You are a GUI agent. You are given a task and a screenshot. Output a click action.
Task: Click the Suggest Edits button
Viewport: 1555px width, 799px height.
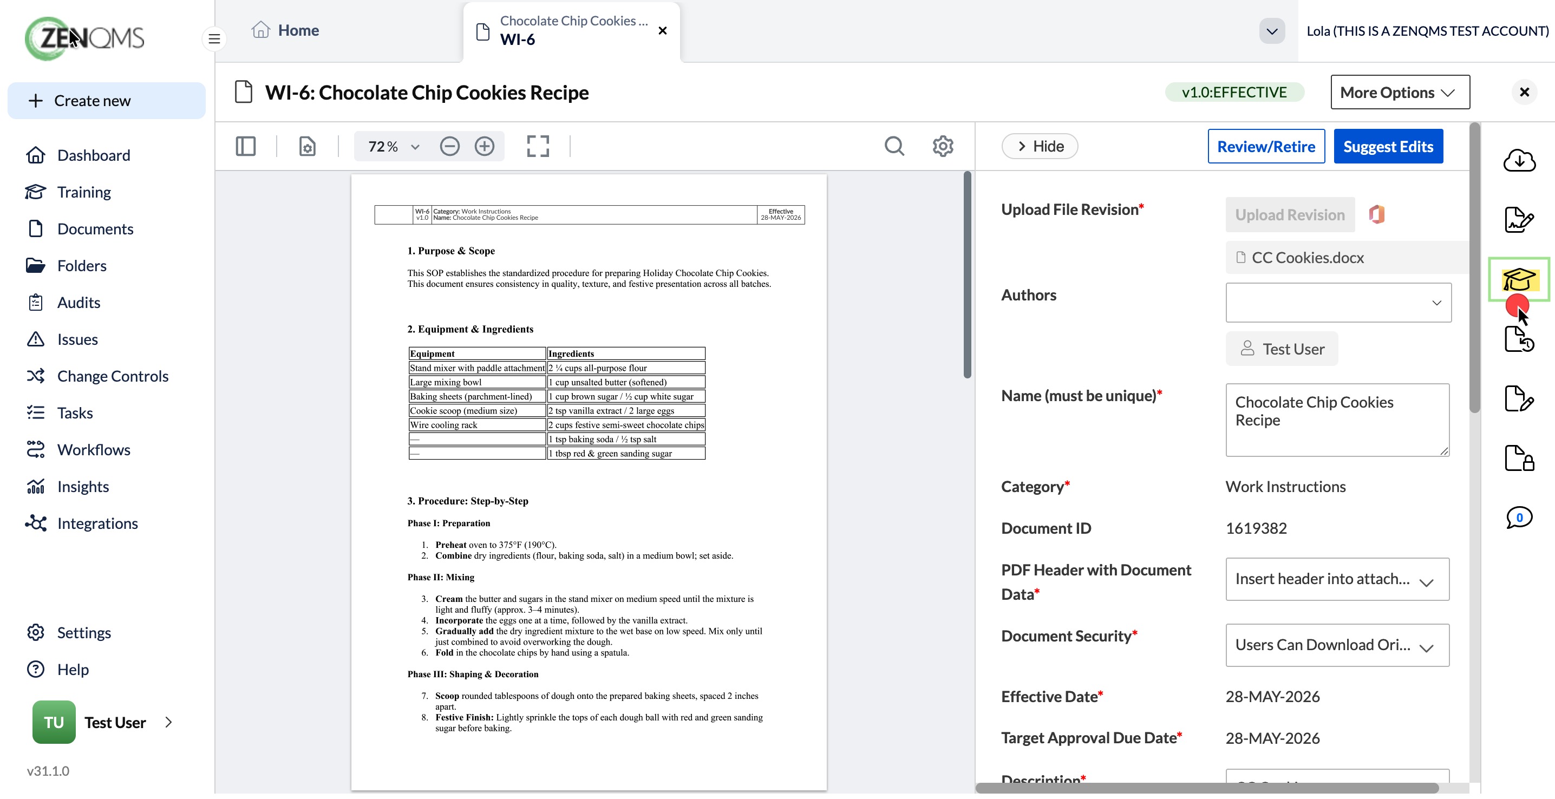click(1388, 146)
